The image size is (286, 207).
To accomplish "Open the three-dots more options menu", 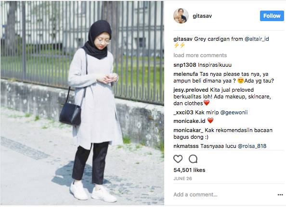I will pos(280,195).
